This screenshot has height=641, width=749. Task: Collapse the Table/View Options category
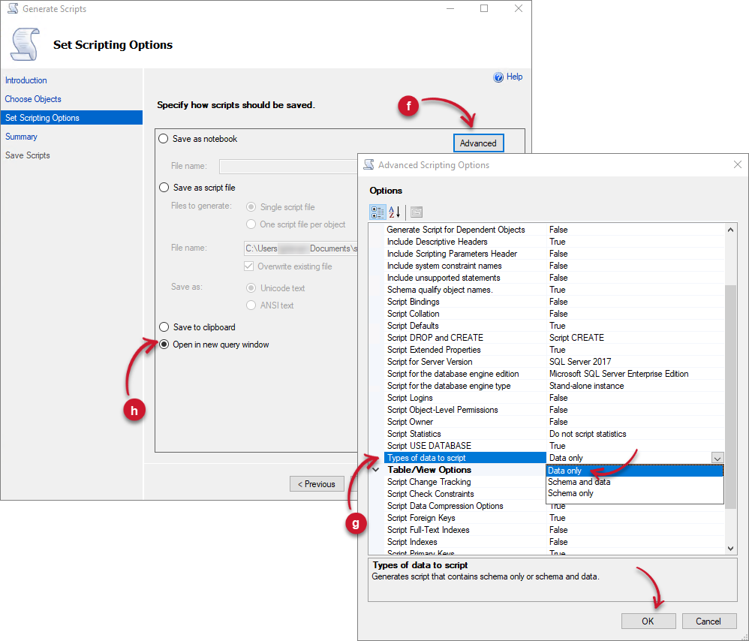[375, 469]
